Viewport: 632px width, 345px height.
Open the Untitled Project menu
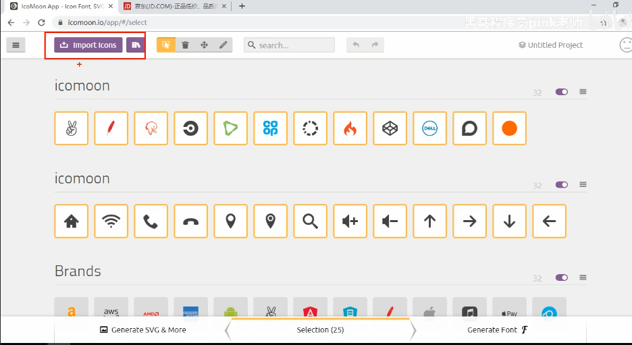tap(550, 45)
